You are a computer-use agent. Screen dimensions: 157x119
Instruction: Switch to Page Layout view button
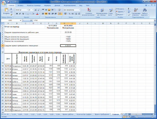click(126, 117)
